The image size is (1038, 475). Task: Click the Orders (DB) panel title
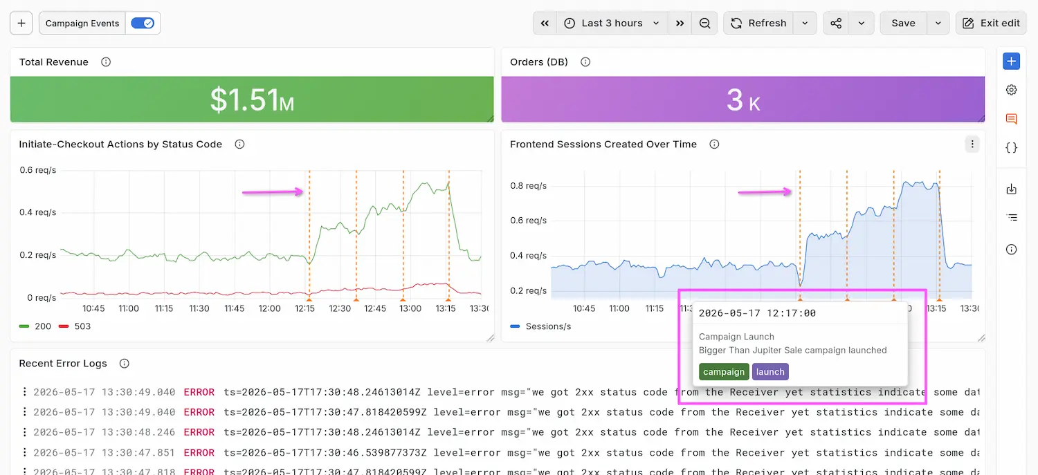pos(539,62)
